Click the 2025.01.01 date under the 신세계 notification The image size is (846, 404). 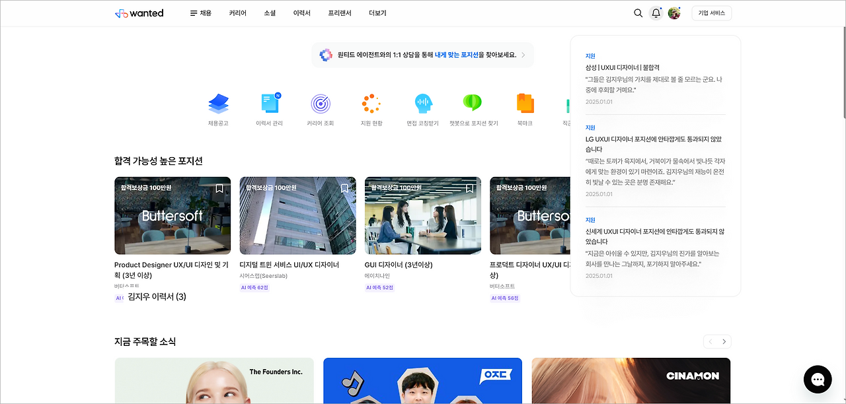pyautogui.click(x=599, y=276)
